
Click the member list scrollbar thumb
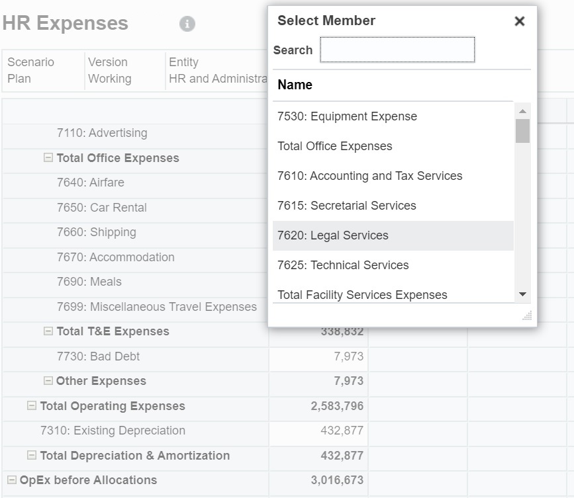[522, 132]
